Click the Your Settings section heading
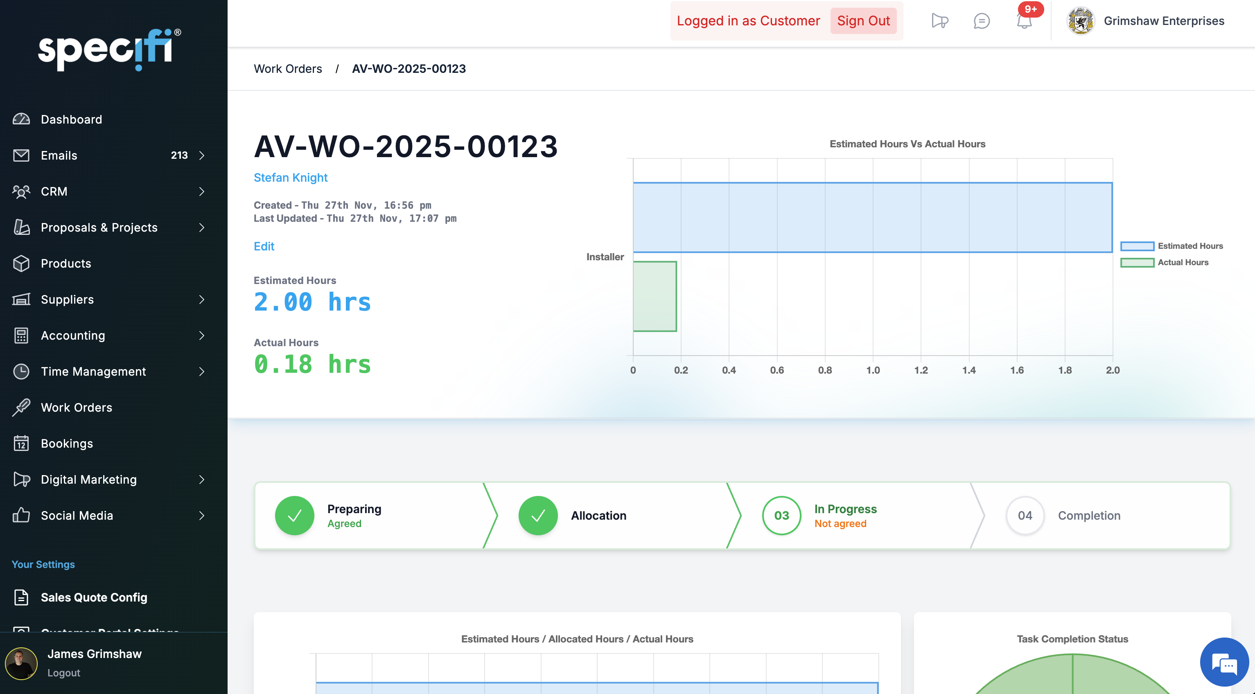The width and height of the screenshot is (1255, 694). point(43,564)
